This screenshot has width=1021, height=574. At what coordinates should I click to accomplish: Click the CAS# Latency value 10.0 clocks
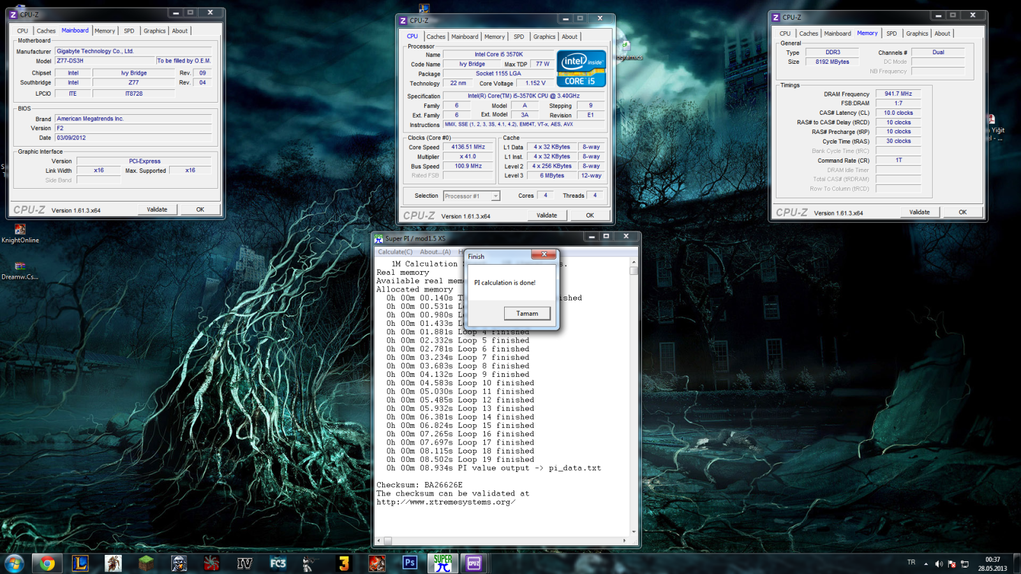(898, 113)
